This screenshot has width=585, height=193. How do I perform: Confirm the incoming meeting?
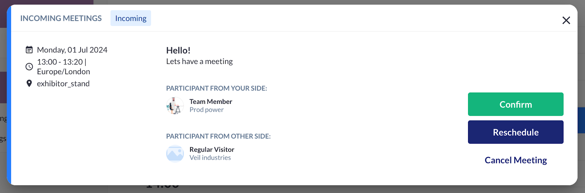tap(516, 104)
